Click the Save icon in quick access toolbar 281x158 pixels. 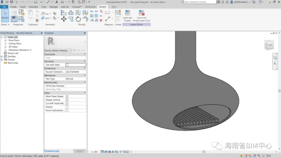click(x=11, y=2)
